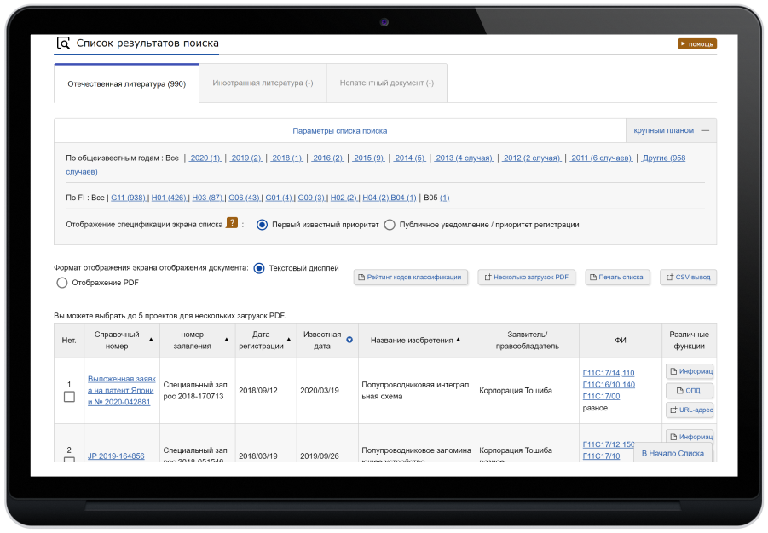The image size is (768, 533).
Task: Open the classification code ranking (Рейтинг кодов классификации)
Action: pos(410,278)
